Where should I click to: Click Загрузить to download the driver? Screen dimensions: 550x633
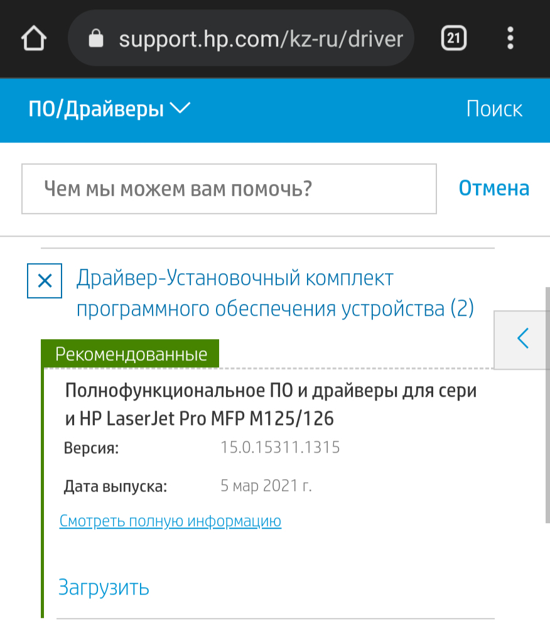pos(104,587)
